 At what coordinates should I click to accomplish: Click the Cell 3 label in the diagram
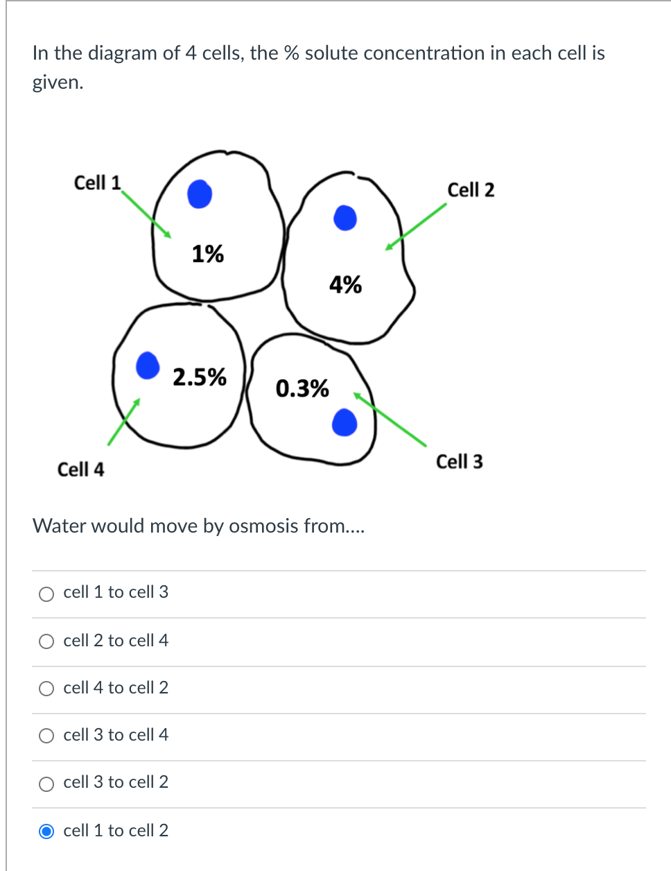460,462
